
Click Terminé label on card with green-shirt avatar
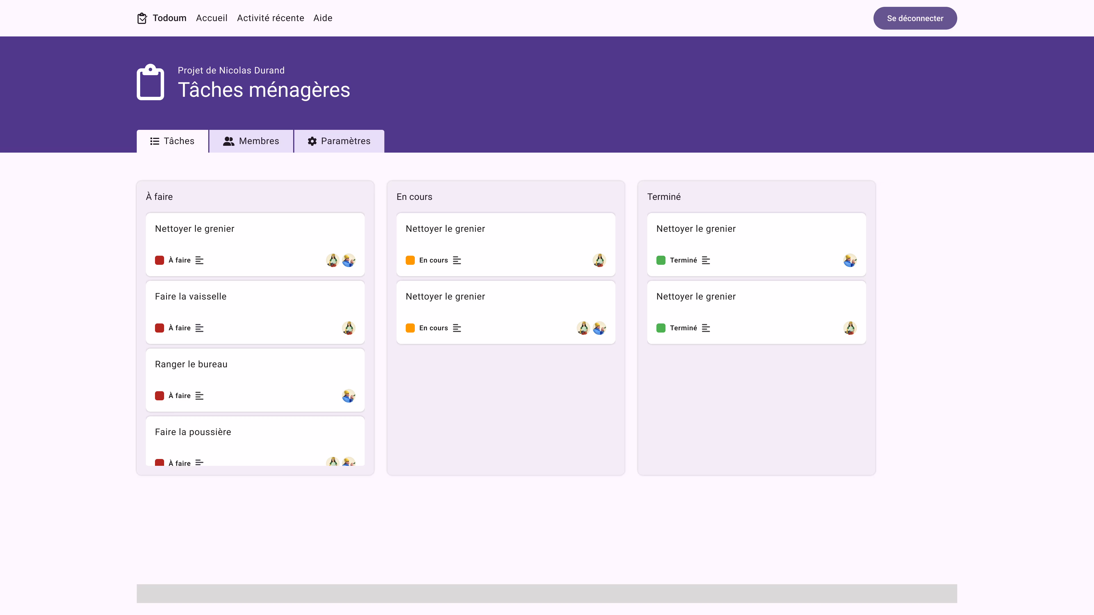683,328
